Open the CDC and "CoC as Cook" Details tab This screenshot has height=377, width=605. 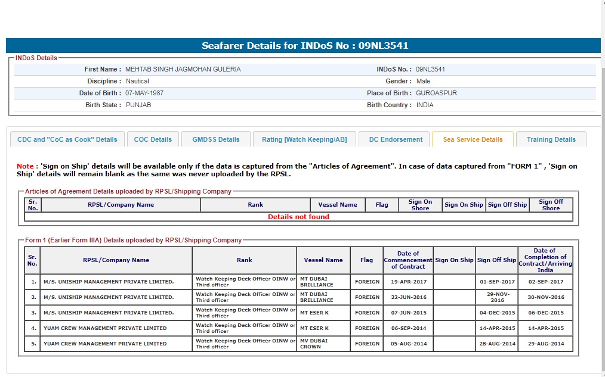(x=67, y=139)
